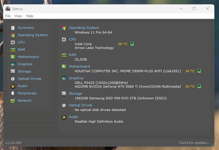This screenshot has height=150, width=219.
Task: Click the Samsung SSD 990 EVO 2TB line
Action: (121, 98)
